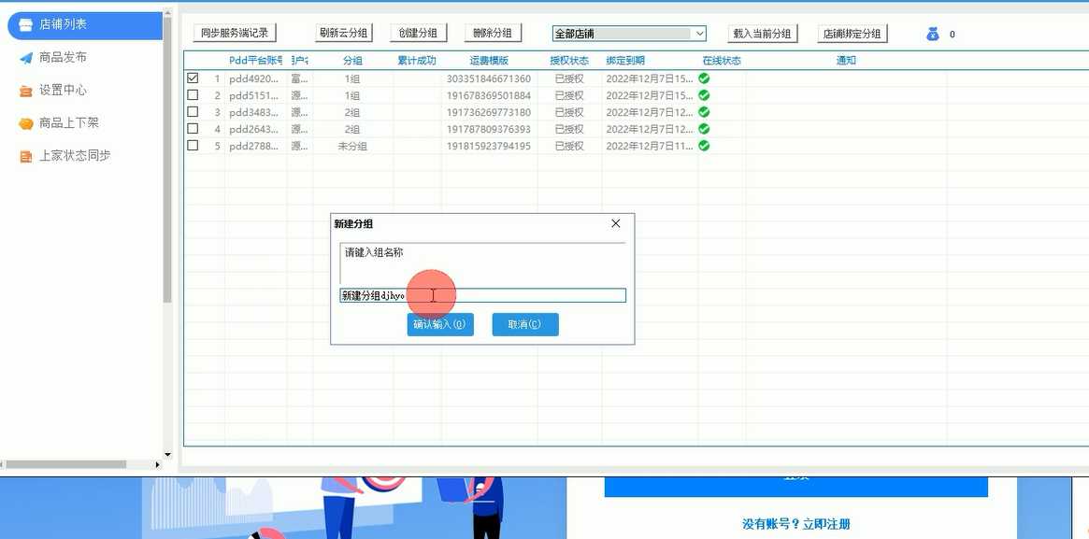Image resolution: width=1089 pixels, height=539 pixels.
Task: Select 商品上下架 in the sidebar
Action: [x=68, y=123]
